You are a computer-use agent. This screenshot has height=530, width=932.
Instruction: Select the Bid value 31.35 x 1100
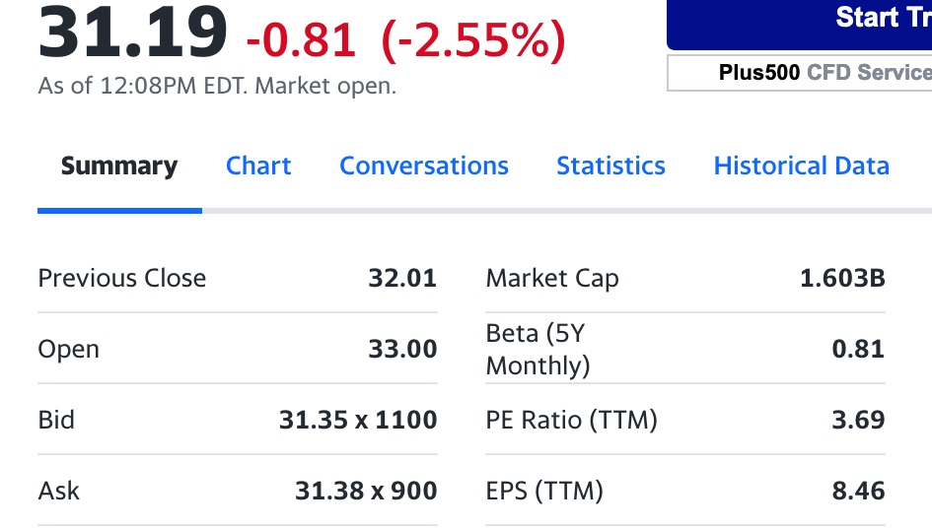coord(358,420)
